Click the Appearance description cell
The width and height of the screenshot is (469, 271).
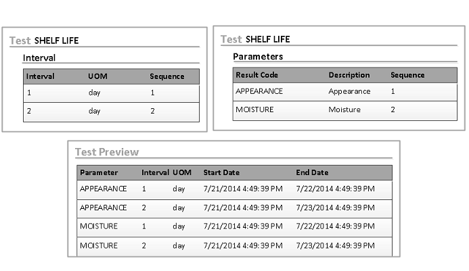point(349,91)
